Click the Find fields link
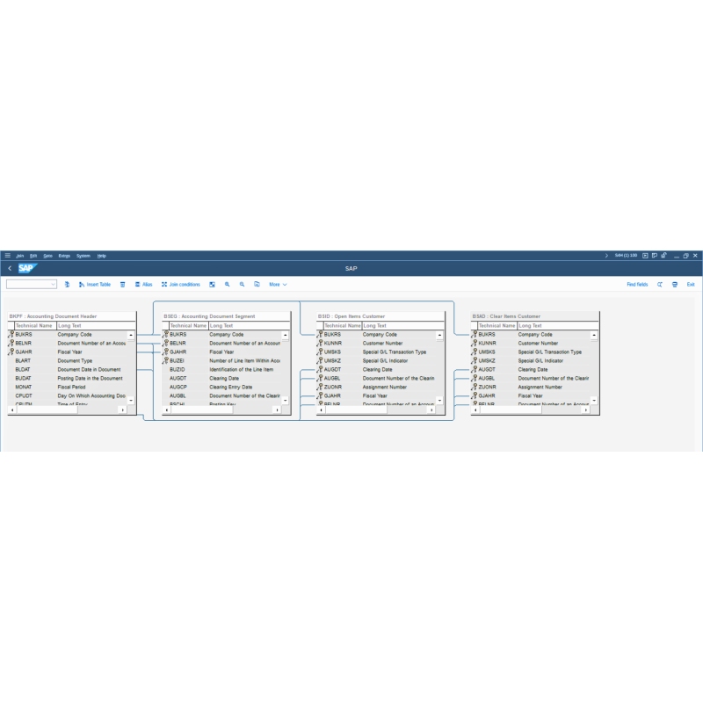703x703 pixels. pos(637,284)
